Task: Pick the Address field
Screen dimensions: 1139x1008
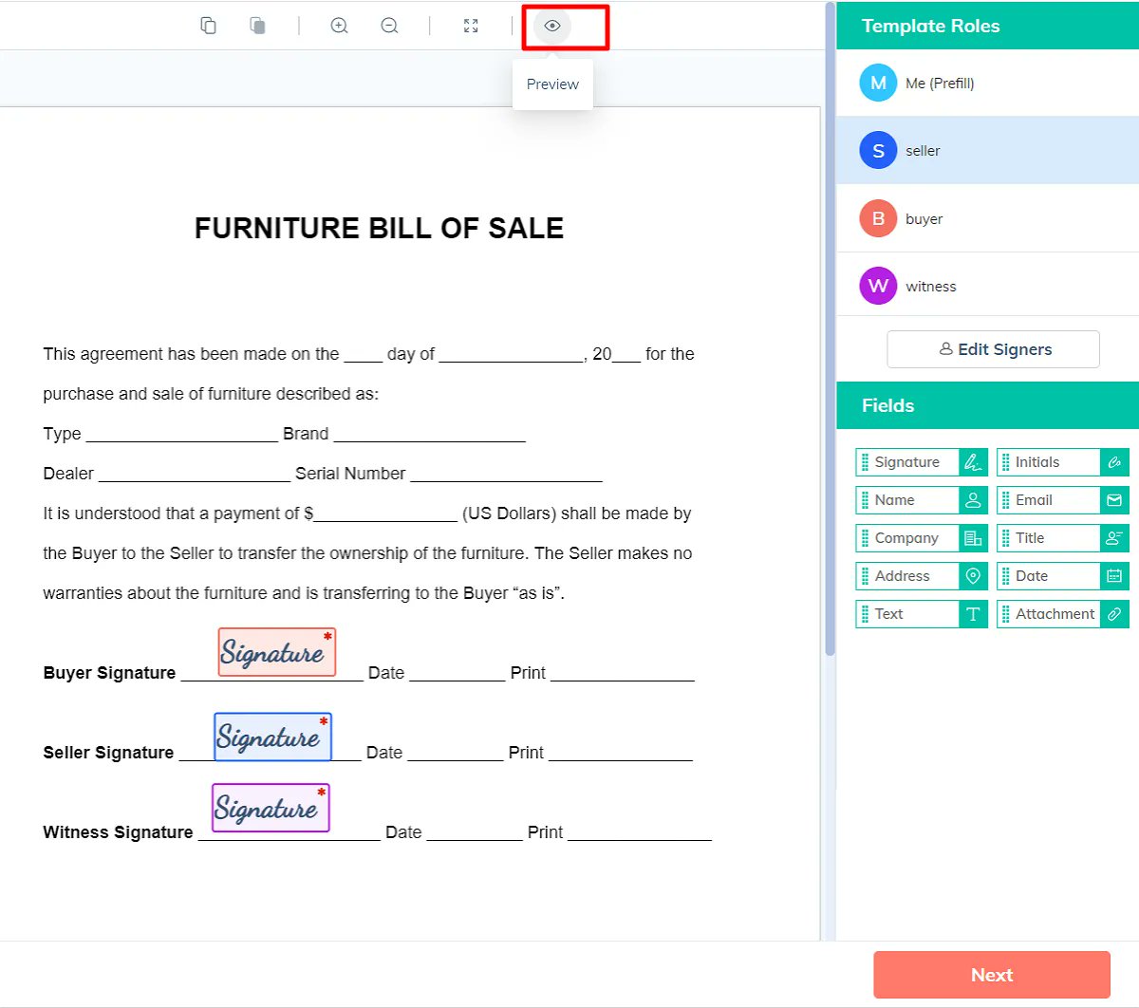Action: (x=922, y=576)
